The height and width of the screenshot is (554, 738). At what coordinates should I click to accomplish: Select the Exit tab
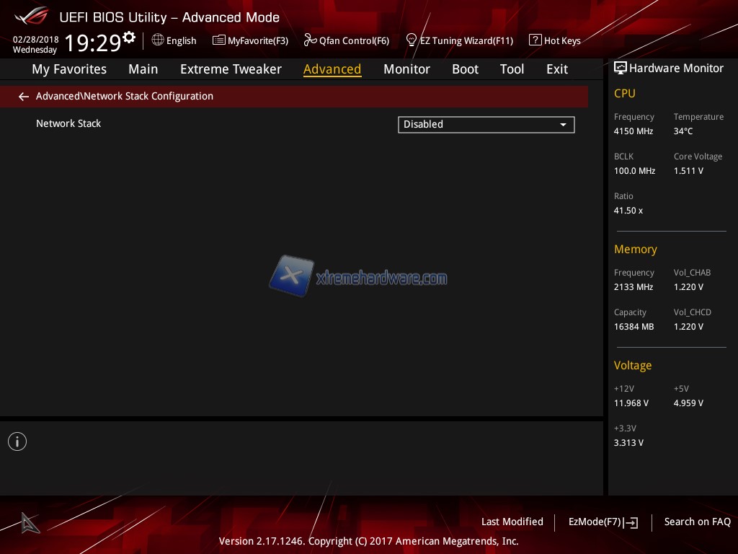557,69
